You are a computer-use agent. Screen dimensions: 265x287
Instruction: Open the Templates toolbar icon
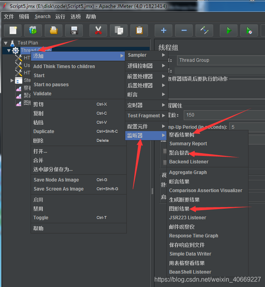[33, 30]
